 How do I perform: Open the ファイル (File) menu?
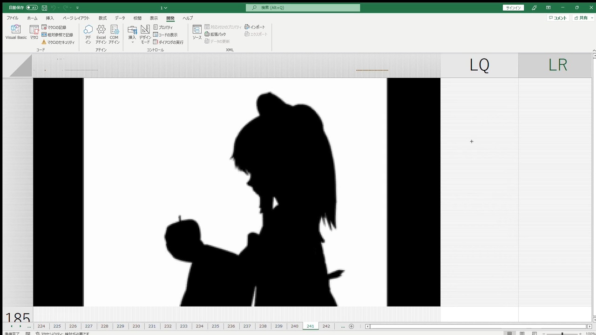click(x=13, y=18)
